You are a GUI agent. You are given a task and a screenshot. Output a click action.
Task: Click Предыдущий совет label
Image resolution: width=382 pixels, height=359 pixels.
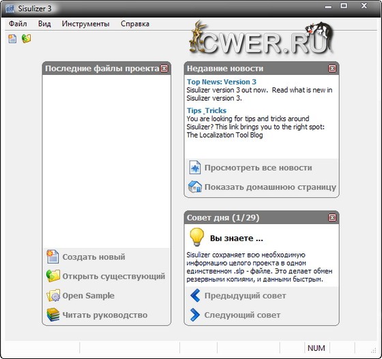(246, 296)
